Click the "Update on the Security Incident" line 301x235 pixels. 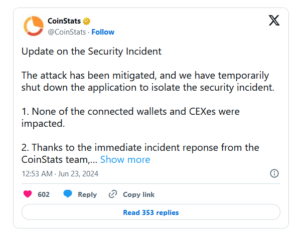tap(91, 51)
